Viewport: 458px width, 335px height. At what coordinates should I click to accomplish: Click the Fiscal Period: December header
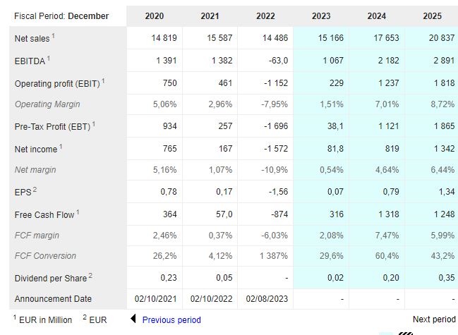pyautogui.click(x=61, y=16)
